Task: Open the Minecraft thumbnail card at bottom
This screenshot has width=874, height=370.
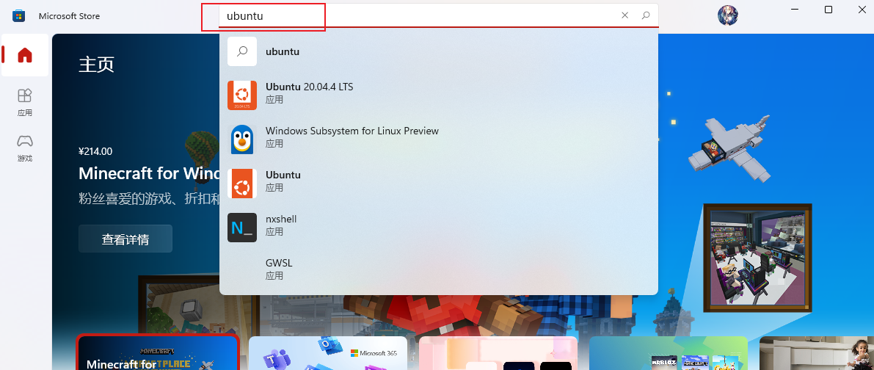Action: [158, 352]
